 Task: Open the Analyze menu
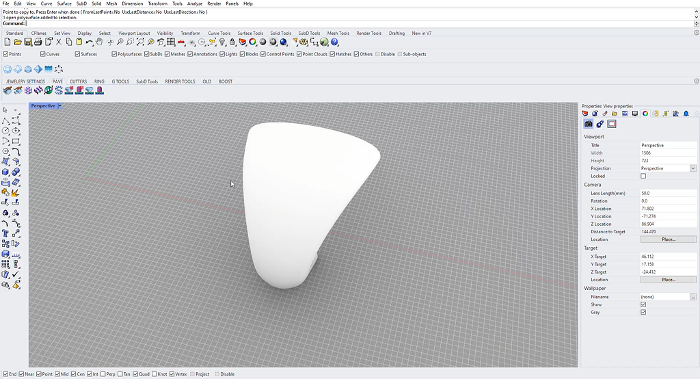194,3
